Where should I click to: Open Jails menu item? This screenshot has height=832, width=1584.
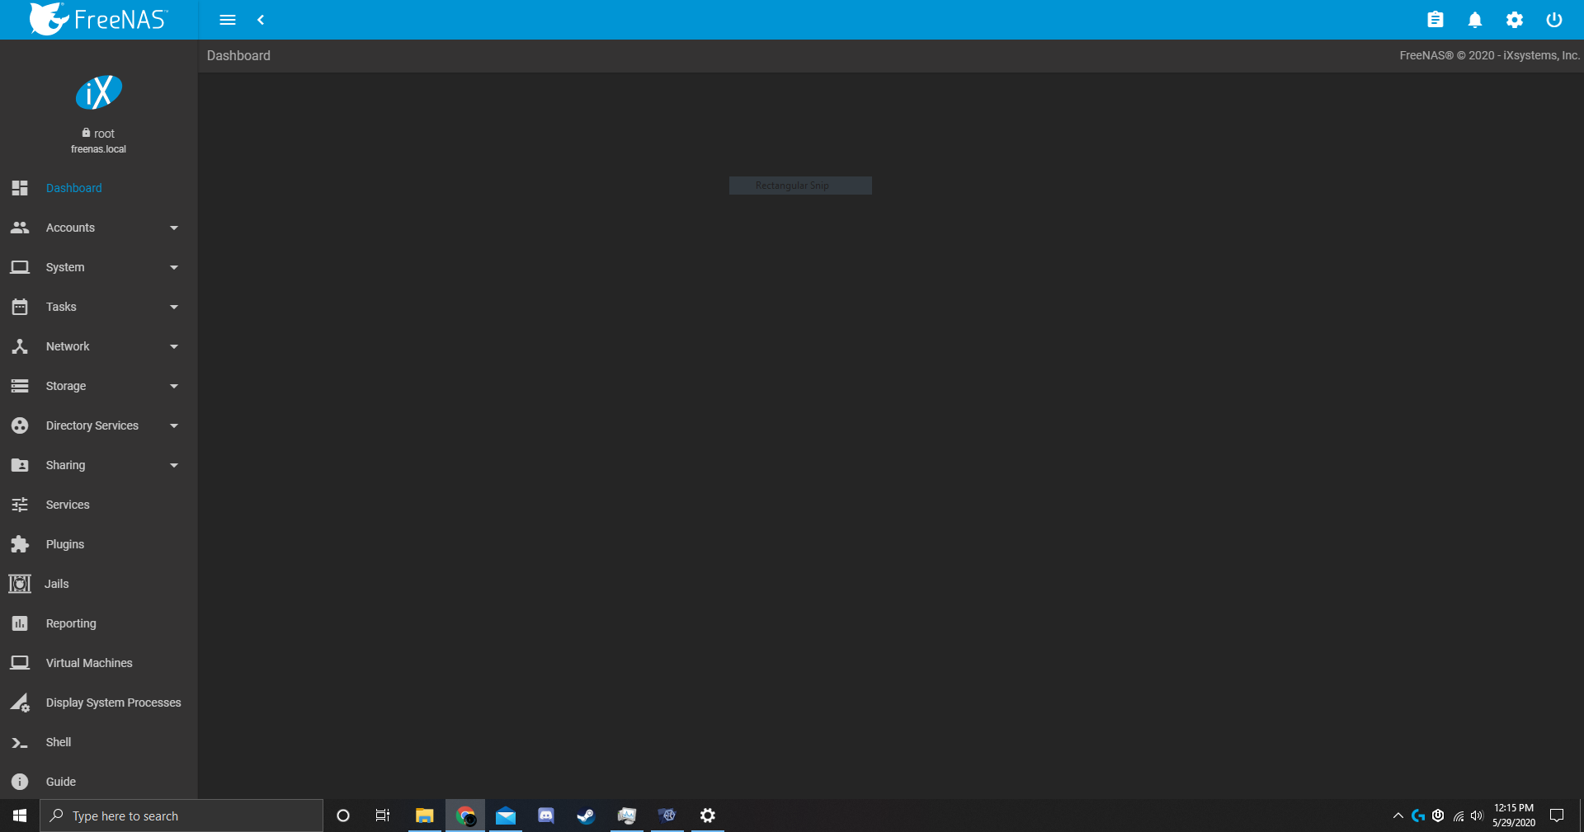pyautogui.click(x=57, y=584)
